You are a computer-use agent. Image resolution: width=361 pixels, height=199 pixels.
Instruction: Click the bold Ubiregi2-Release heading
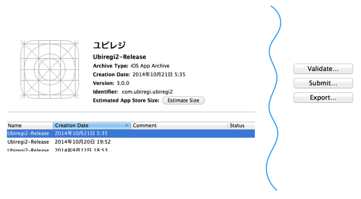pyautogui.click(x=119, y=57)
